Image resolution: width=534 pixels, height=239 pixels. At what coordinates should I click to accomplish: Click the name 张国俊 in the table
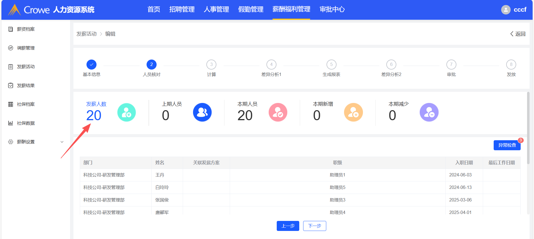click(x=162, y=200)
